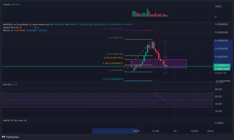The height and width of the screenshot is (140, 234).
Task: Select the 0.786 (0.00009821) Fibonacci label
Action: [113, 63]
